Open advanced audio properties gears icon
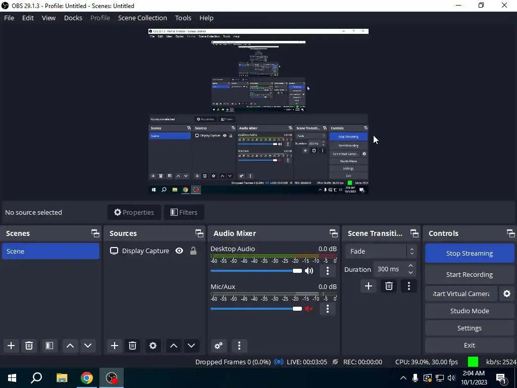The image size is (517, 388). click(218, 346)
